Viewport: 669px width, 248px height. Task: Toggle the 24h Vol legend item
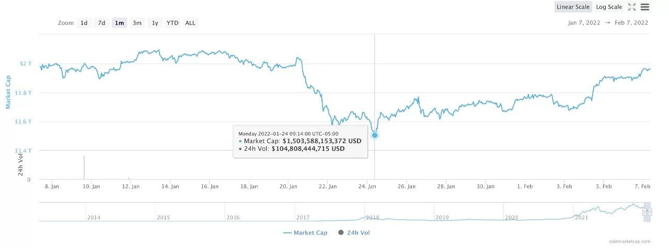click(354, 232)
